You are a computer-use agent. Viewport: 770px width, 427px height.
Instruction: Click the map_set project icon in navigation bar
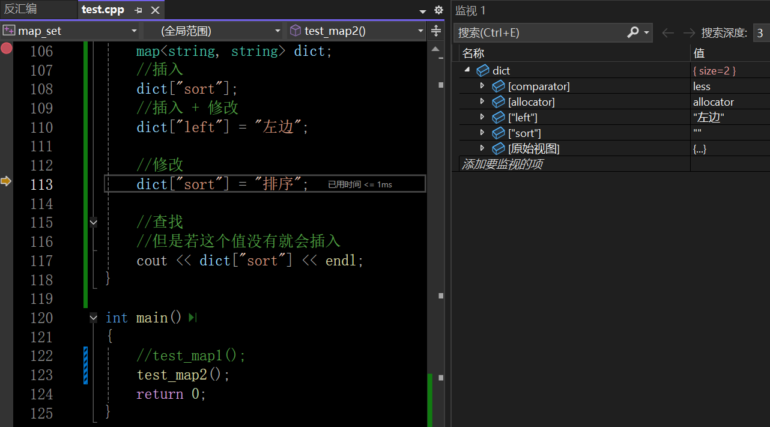(x=8, y=31)
